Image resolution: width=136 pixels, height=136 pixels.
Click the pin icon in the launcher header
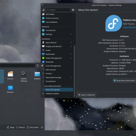tap(42, 66)
